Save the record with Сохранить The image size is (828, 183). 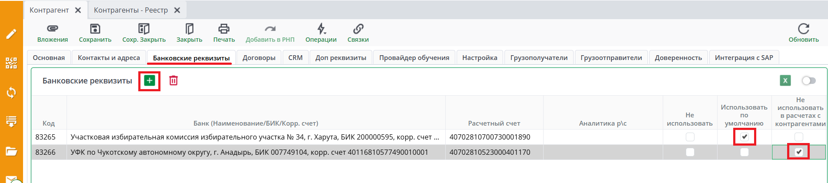(x=95, y=29)
